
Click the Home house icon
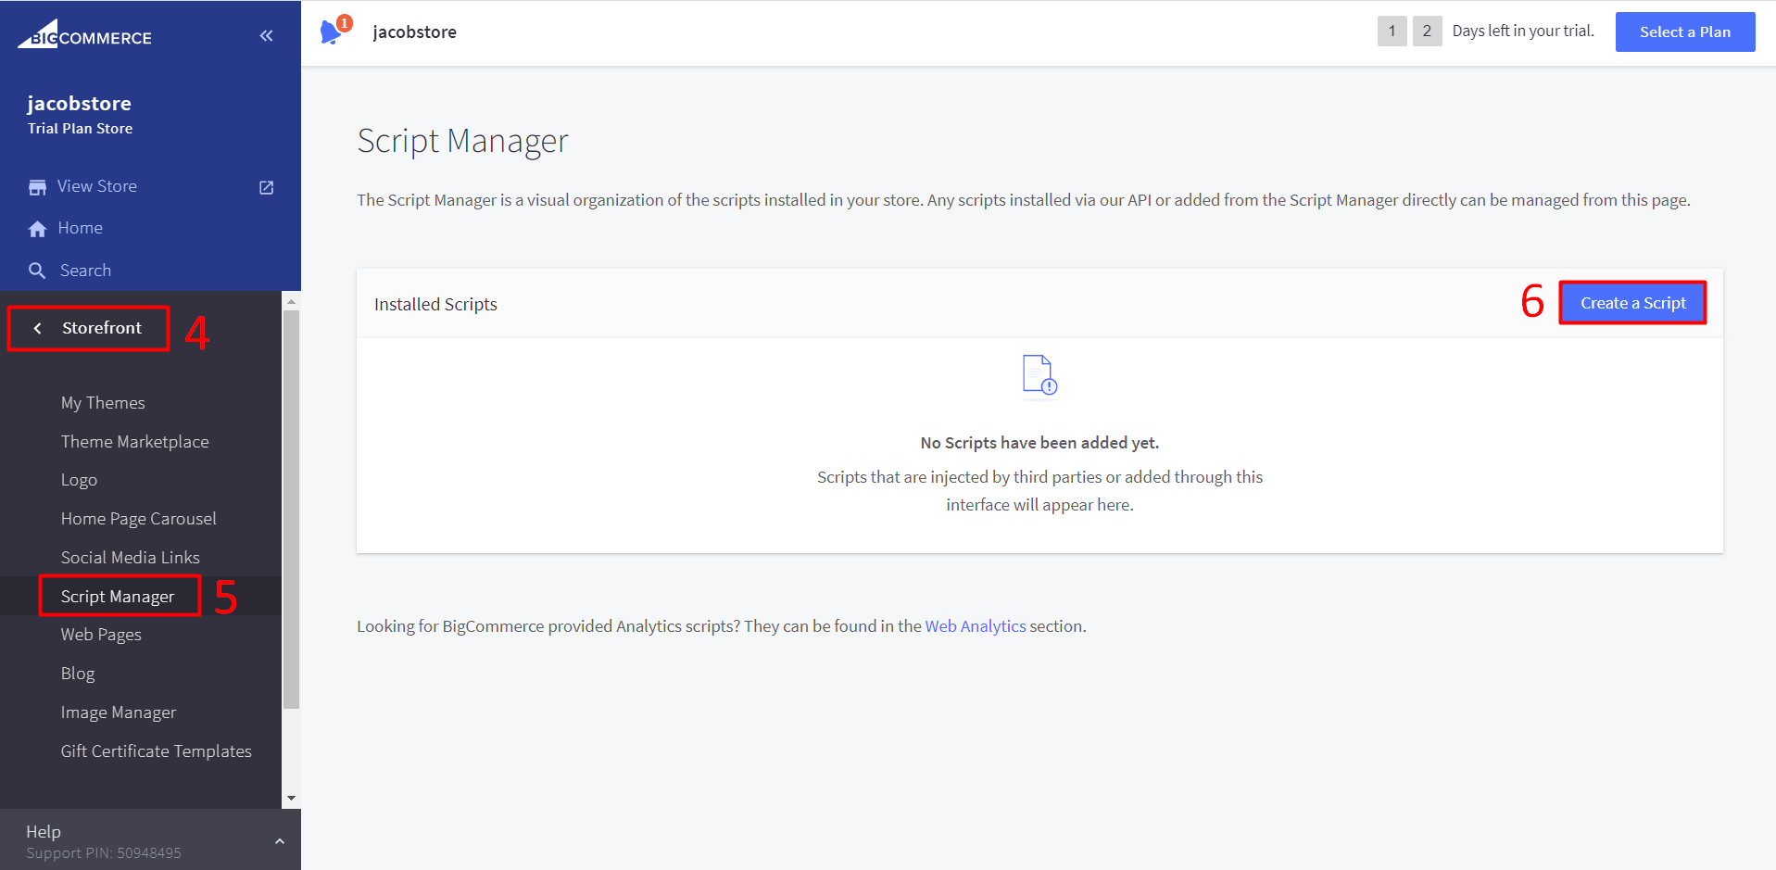point(37,229)
